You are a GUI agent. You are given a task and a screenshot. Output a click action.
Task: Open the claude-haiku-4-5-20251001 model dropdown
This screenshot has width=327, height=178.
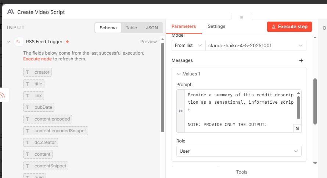[x=256, y=45]
